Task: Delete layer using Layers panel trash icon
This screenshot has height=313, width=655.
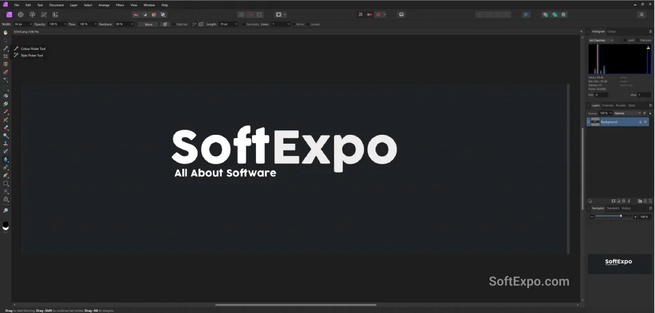Action: point(650,201)
